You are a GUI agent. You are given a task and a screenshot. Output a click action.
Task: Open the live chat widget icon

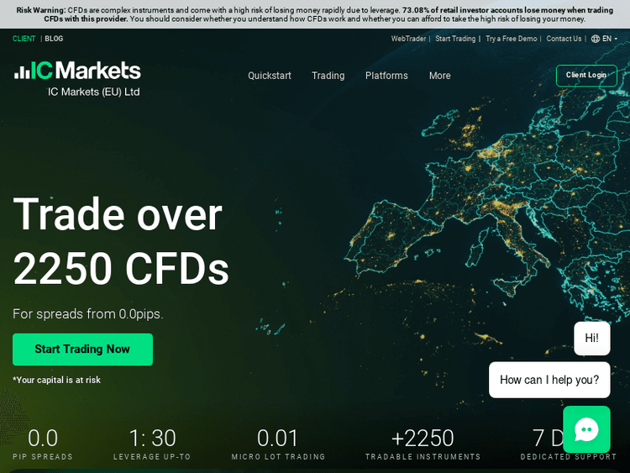click(586, 429)
